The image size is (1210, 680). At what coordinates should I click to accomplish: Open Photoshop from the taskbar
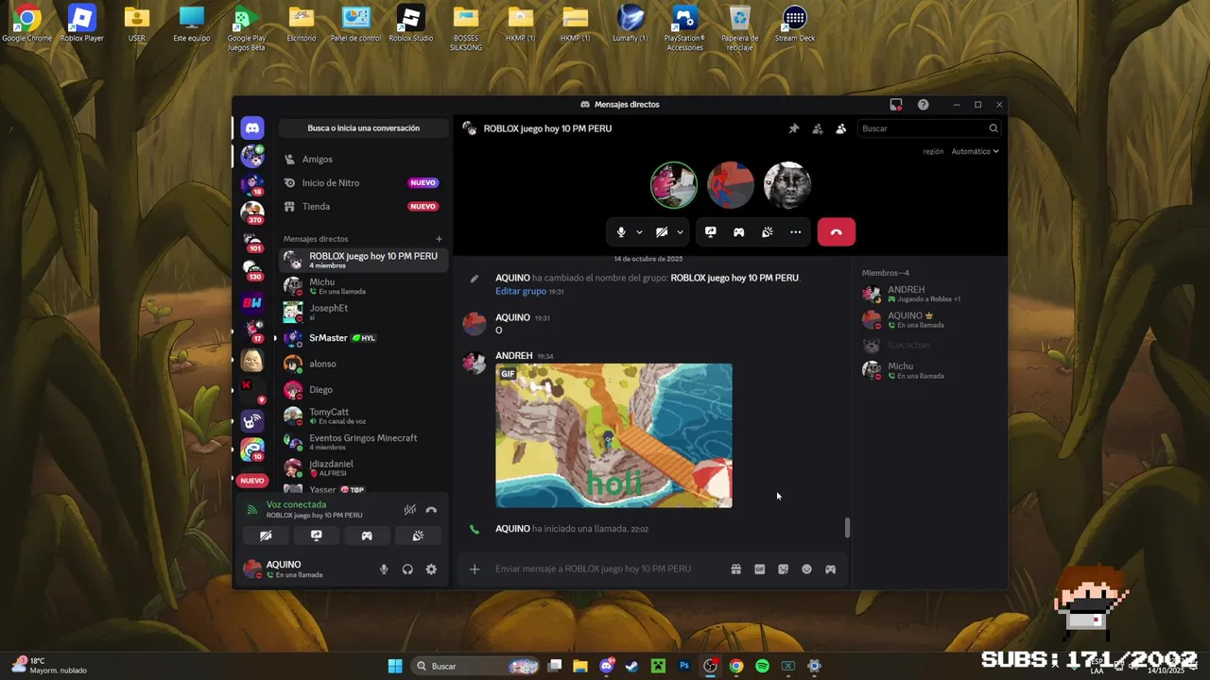[684, 666]
